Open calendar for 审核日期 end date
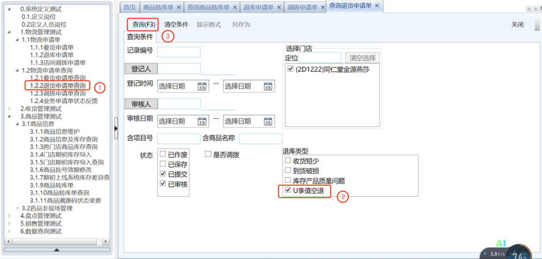 pyautogui.click(x=268, y=121)
